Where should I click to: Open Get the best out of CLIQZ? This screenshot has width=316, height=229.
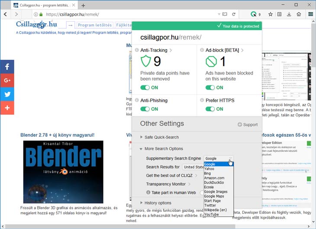click(171, 176)
